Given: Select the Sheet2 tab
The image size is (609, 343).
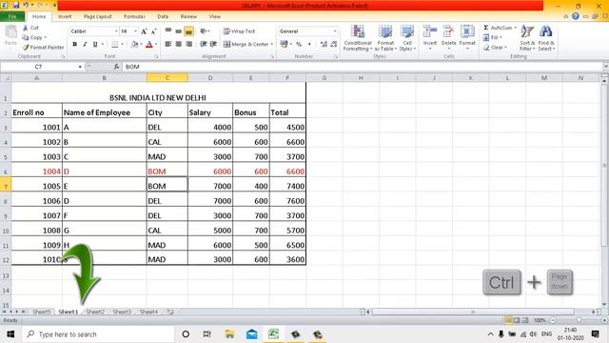Looking at the screenshot, I should pos(95,312).
